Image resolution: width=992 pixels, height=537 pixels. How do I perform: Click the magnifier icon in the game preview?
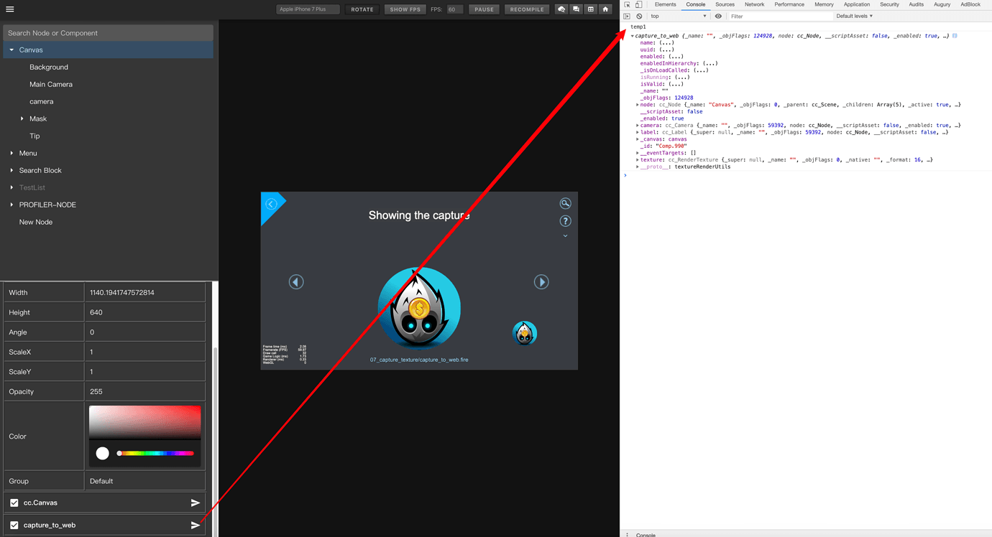[566, 203]
